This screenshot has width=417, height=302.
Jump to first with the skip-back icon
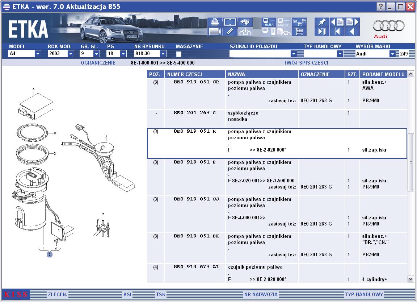point(337,32)
